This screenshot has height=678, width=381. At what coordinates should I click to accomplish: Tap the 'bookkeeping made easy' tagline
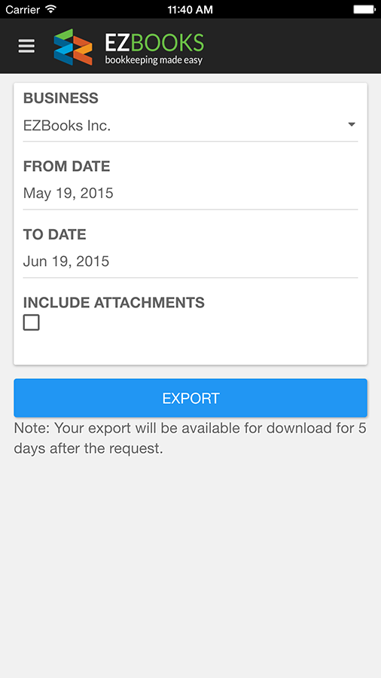[154, 60]
